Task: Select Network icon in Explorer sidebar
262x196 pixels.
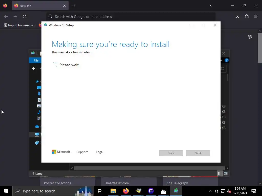Action: tap(37, 142)
